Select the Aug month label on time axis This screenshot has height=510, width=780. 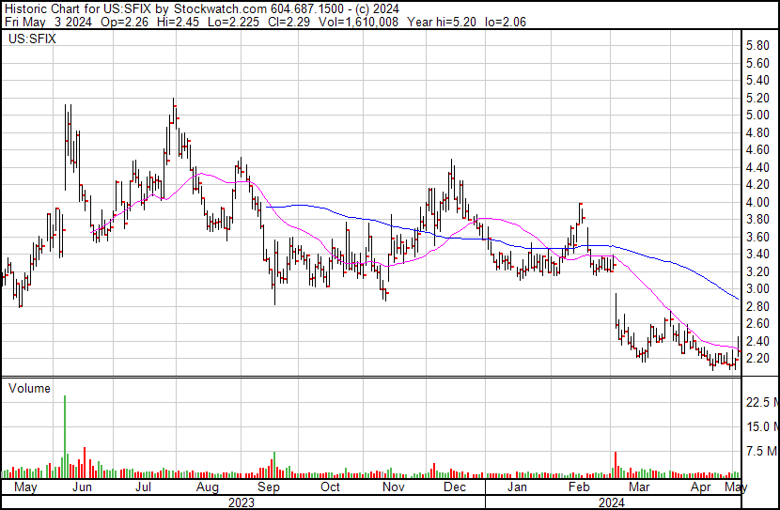tap(207, 487)
